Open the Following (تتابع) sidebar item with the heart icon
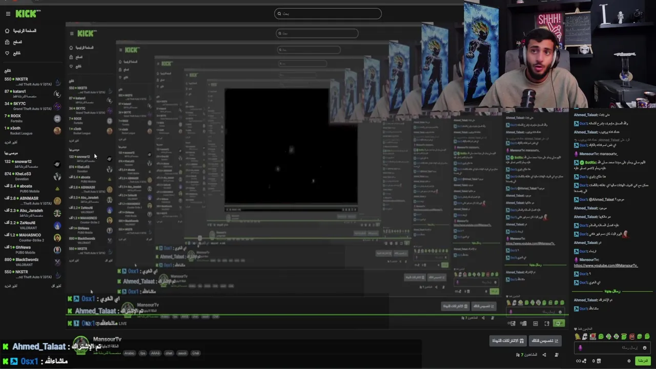 [13, 53]
